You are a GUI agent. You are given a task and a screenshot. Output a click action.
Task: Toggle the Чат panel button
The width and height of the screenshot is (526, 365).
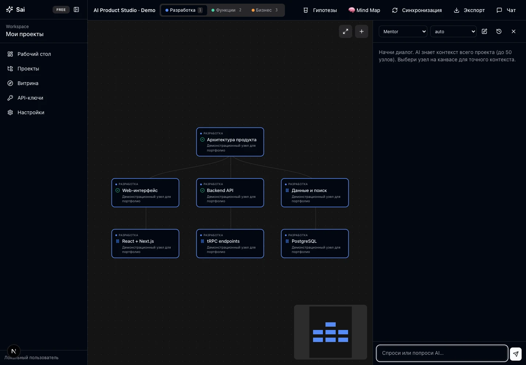pos(506,10)
